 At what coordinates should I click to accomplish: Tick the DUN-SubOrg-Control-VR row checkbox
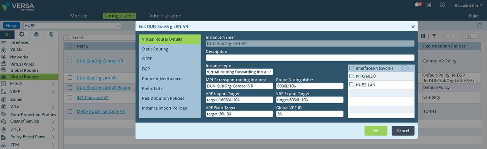click(70, 61)
